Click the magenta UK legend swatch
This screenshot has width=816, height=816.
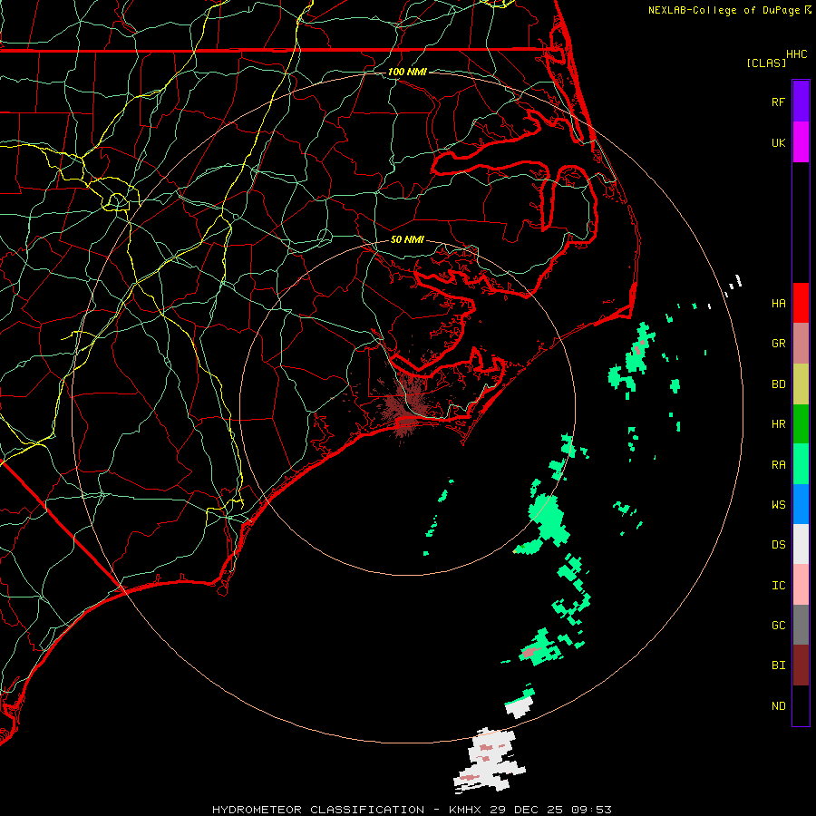coord(801,141)
